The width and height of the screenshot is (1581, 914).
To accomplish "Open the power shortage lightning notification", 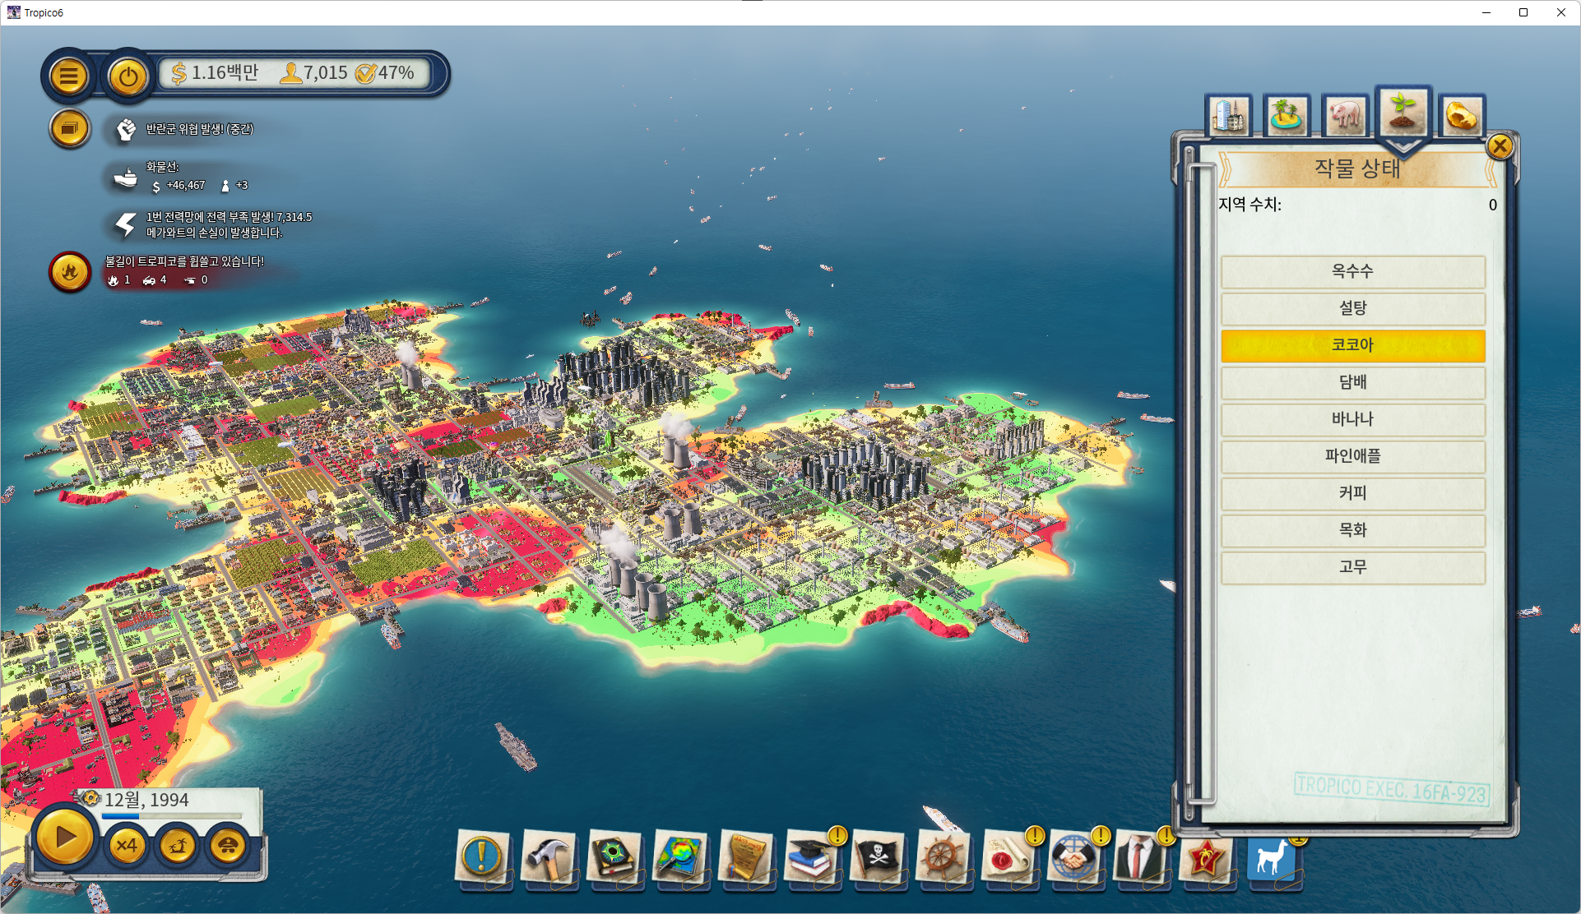I will click(x=125, y=224).
